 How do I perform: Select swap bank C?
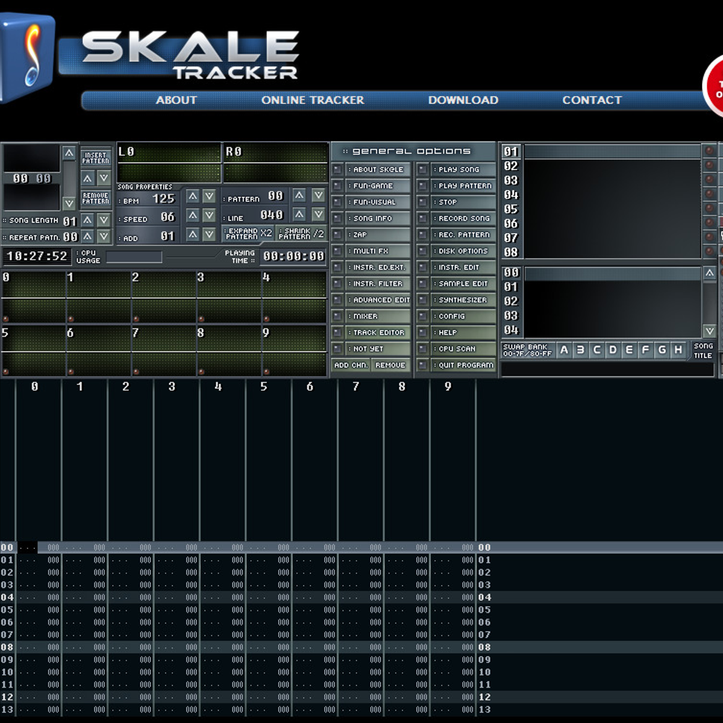596,349
